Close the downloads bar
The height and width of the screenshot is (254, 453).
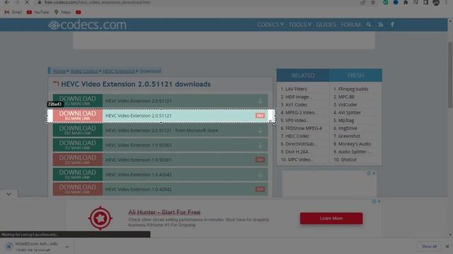(447, 246)
